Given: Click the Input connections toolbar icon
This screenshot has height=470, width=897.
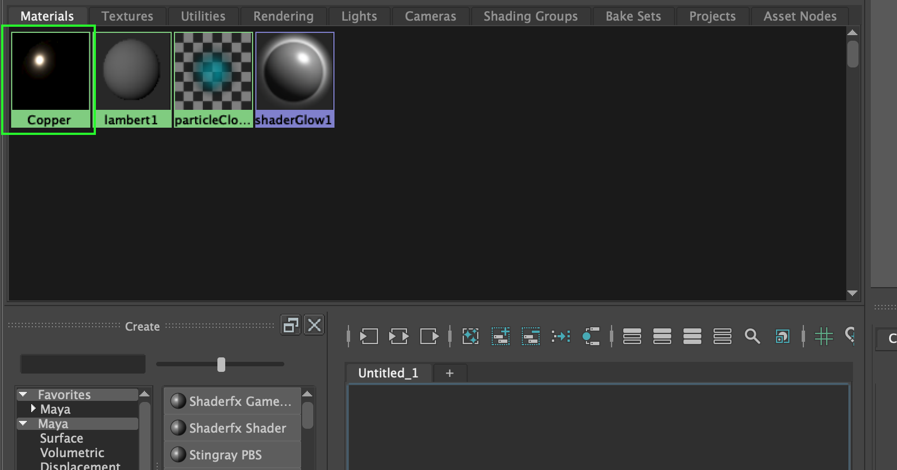Looking at the screenshot, I should (x=369, y=336).
